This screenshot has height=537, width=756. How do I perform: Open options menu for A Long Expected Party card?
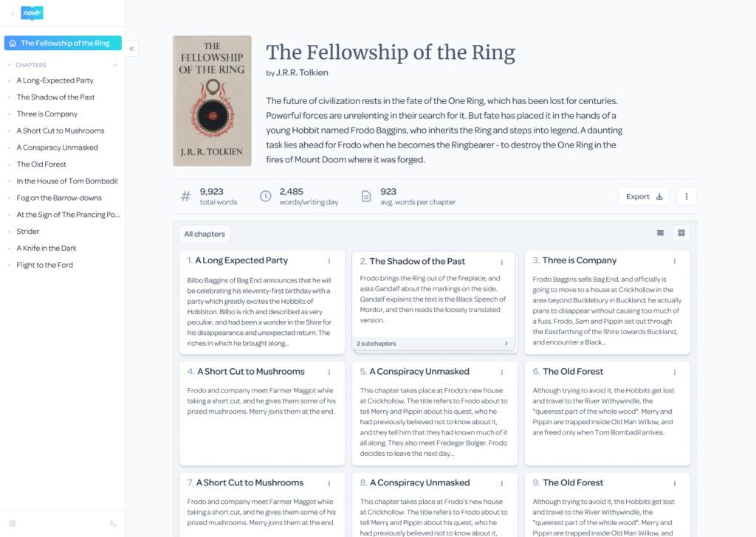[x=329, y=261]
